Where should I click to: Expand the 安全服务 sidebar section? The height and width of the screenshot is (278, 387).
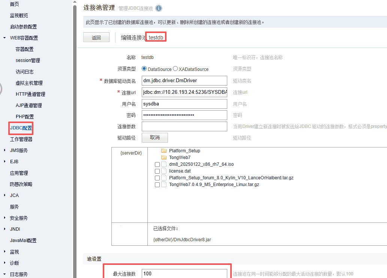4,218
